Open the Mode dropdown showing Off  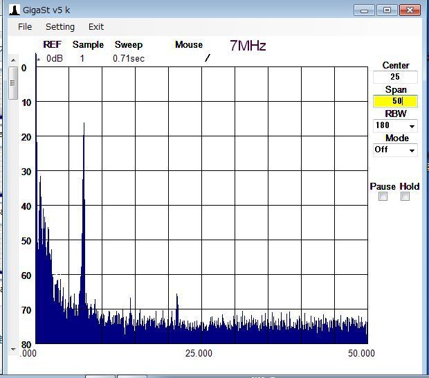(x=395, y=150)
